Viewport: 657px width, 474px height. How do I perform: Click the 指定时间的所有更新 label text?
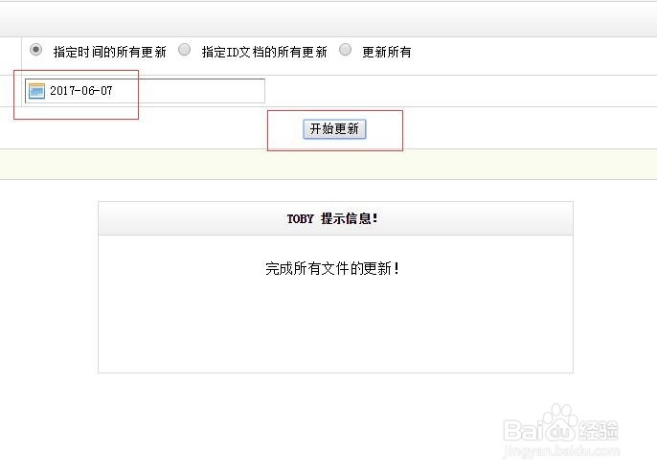point(110,52)
